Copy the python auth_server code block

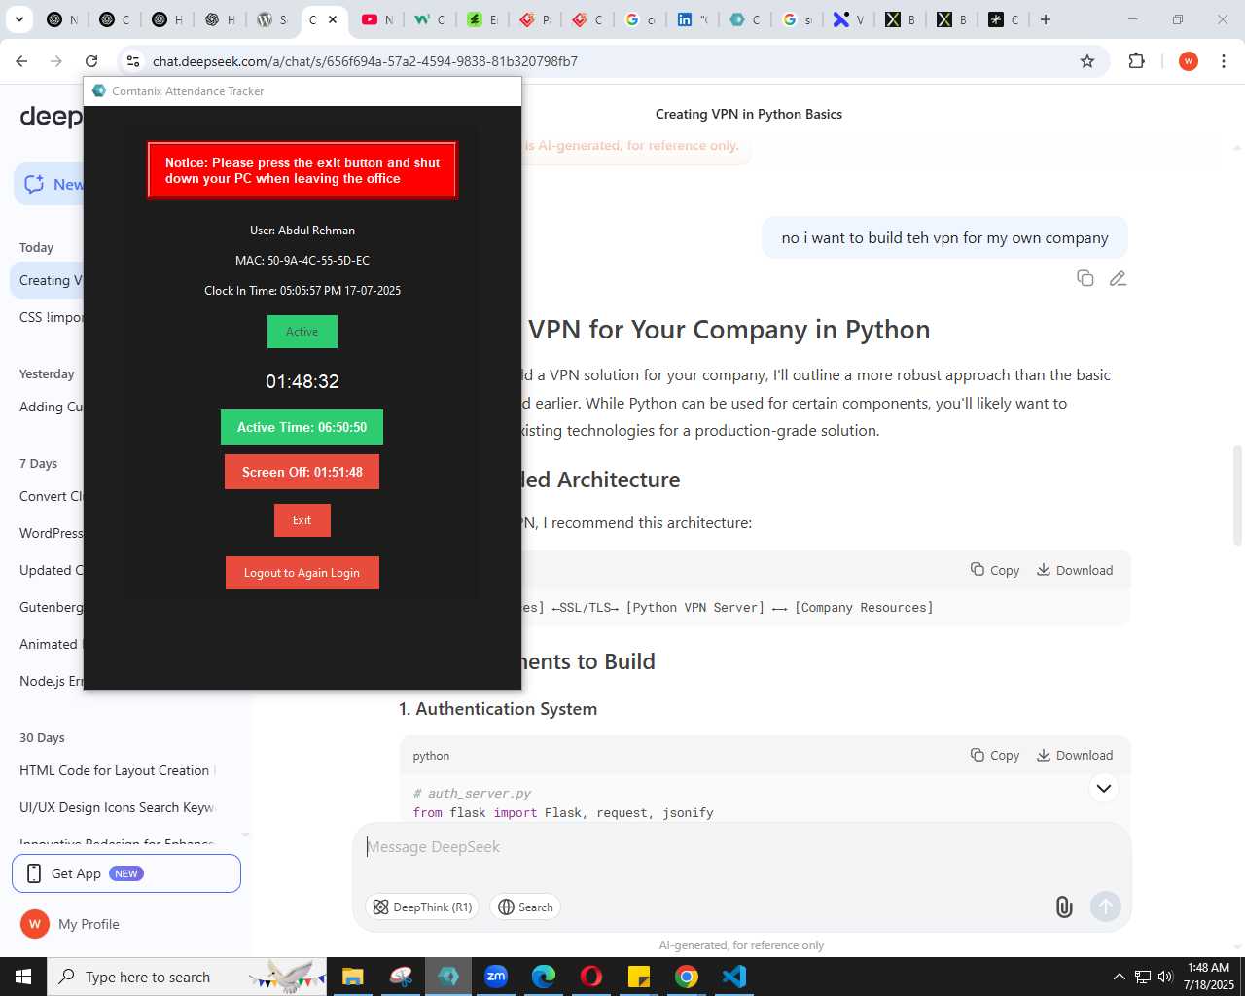(x=995, y=755)
